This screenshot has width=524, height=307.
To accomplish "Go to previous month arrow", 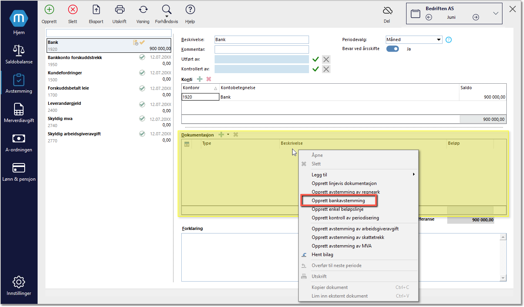I will tap(429, 17).
